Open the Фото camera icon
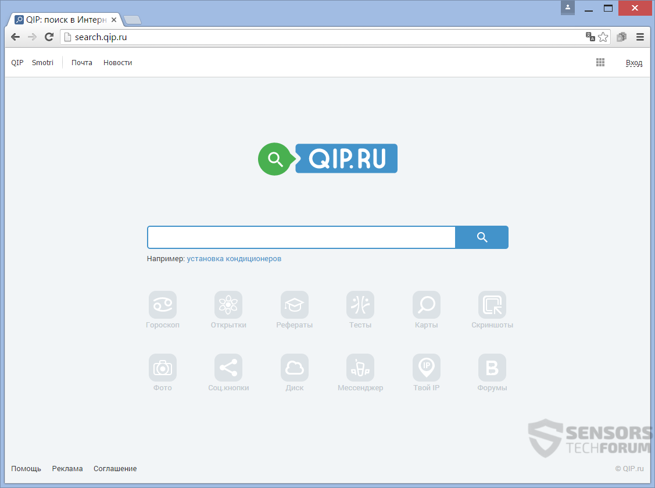Viewport: 655px width, 488px height. click(x=163, y=368)
